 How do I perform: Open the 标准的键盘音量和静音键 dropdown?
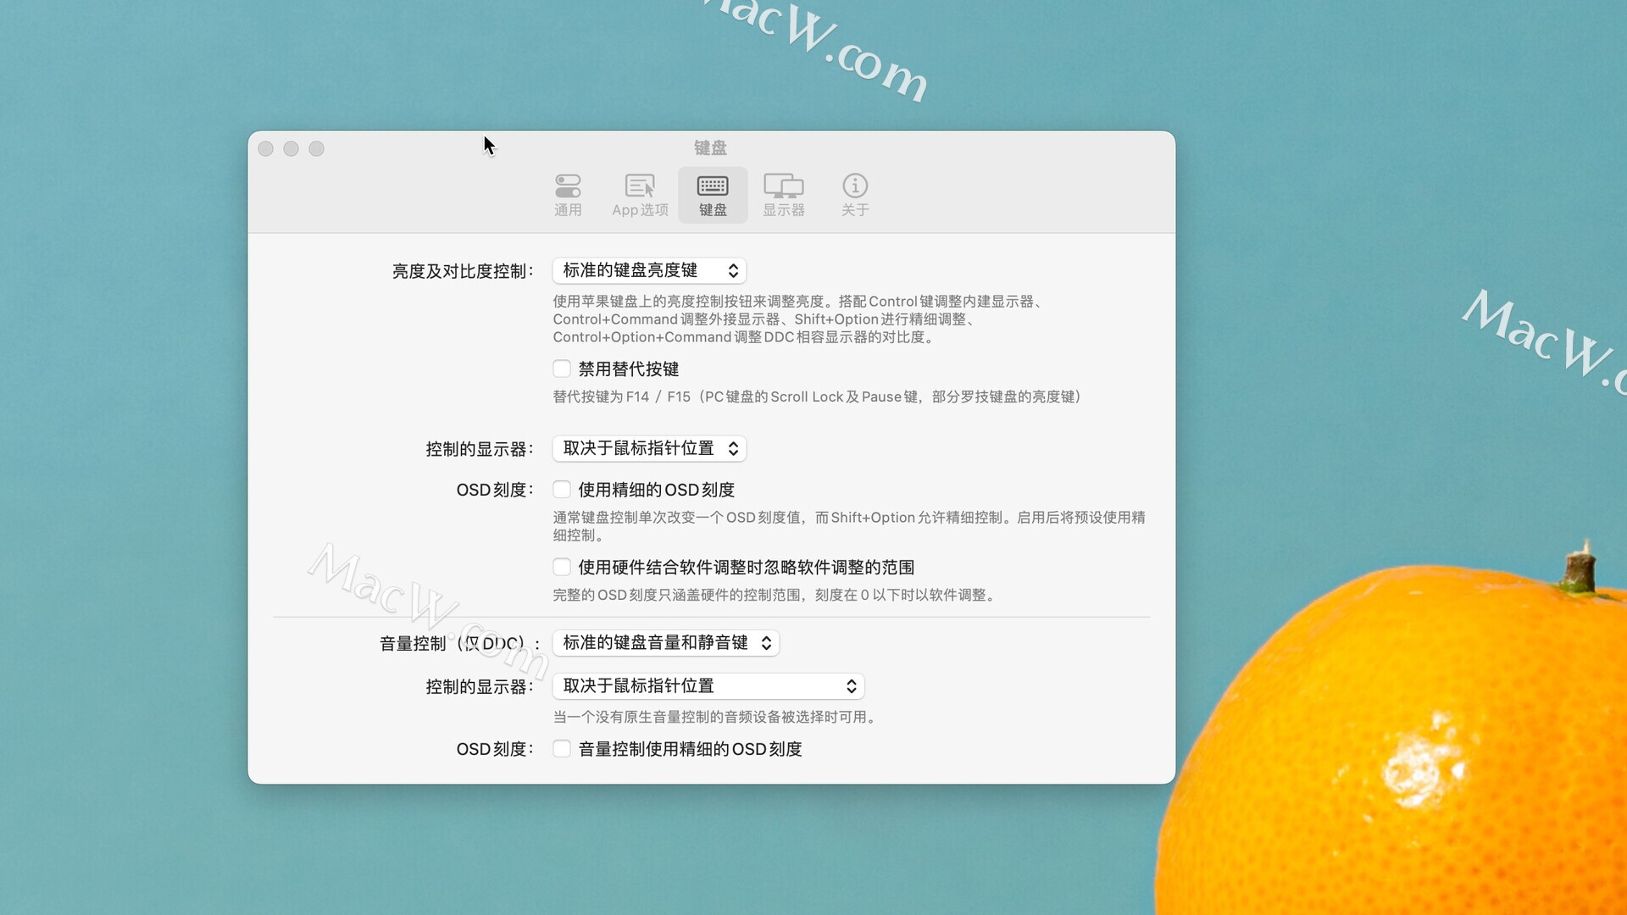click(666, 643)
